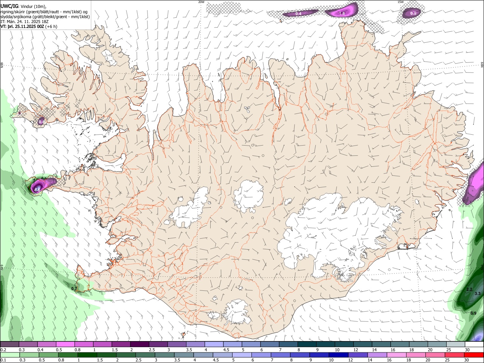Select the darkest green 1 swatch in lower scale
484x363 pixels.
tap(87, 355)
